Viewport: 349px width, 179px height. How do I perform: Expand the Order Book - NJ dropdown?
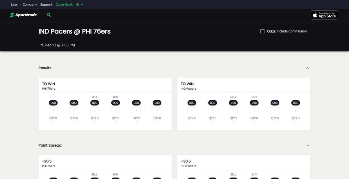(69, 4)
